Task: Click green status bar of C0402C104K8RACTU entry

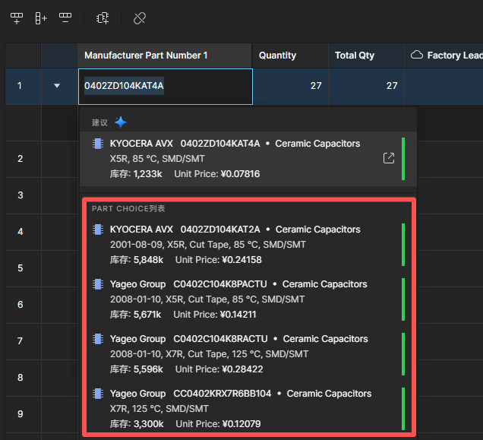Action: coord(403,354)
